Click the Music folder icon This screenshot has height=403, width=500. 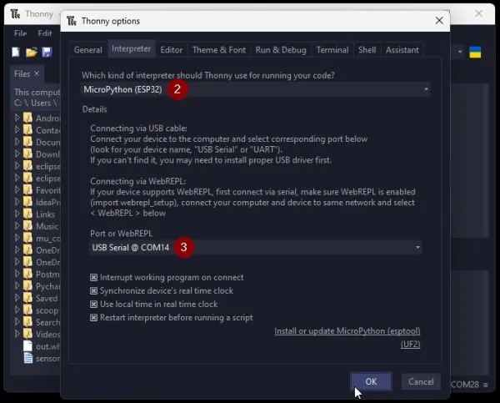click(27, 226)
